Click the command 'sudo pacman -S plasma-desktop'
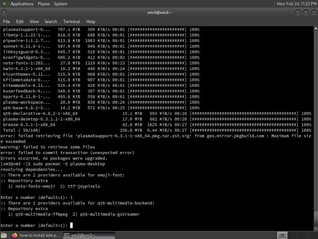 [x=69, y=164]
